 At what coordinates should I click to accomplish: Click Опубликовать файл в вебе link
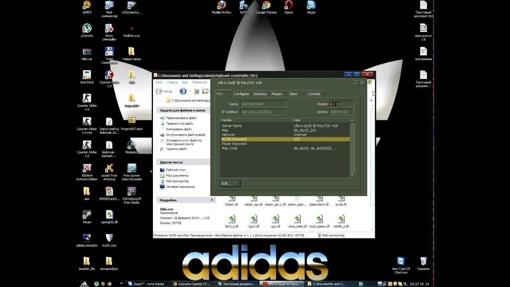click(186, 135)
